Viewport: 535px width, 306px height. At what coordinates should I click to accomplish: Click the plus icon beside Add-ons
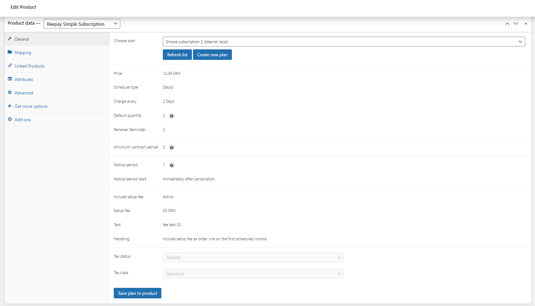point(10,119)
